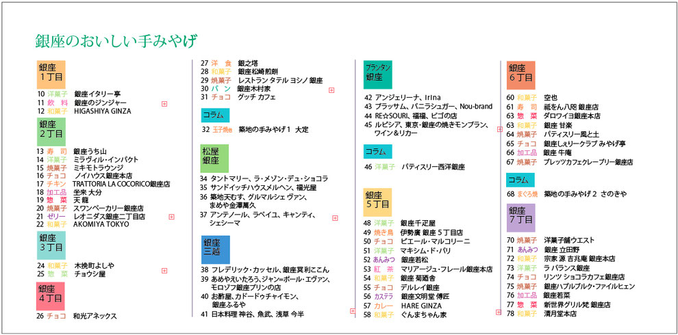This screenshot has width=678, height=335.
Task: Select the entry デルレイ銀座
Action: [x=420, y=287]
